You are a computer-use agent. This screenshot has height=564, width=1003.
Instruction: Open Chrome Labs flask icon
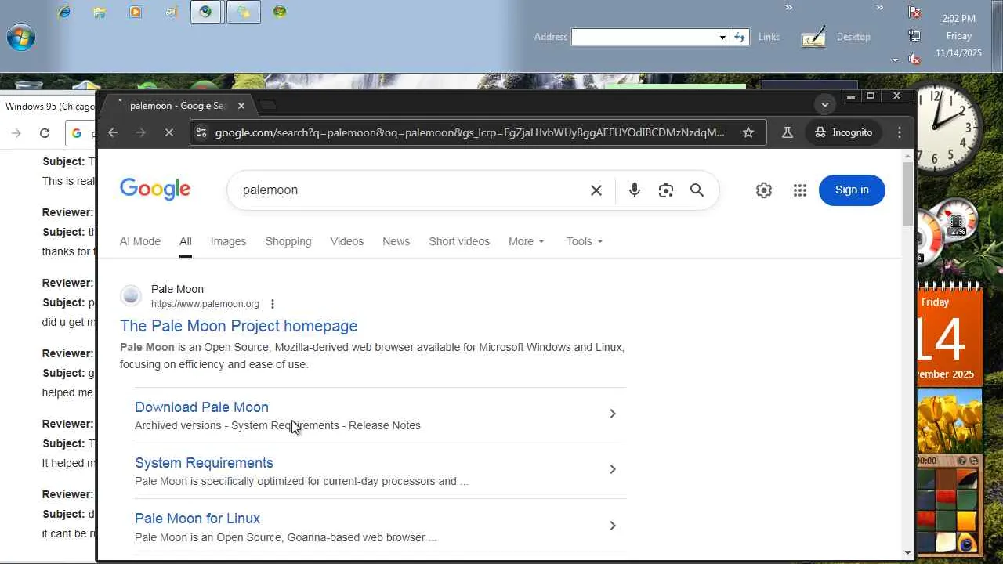(x=788, y=132)
